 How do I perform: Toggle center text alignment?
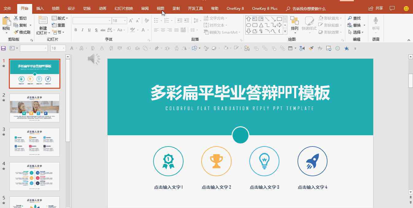pyautogui.click(x=163, y=30)
